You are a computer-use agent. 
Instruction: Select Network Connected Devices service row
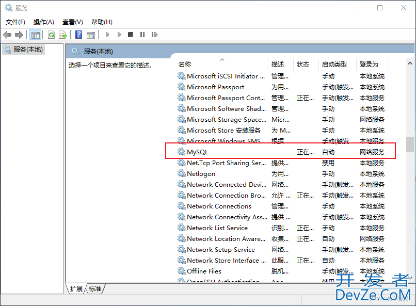point(281,184)
